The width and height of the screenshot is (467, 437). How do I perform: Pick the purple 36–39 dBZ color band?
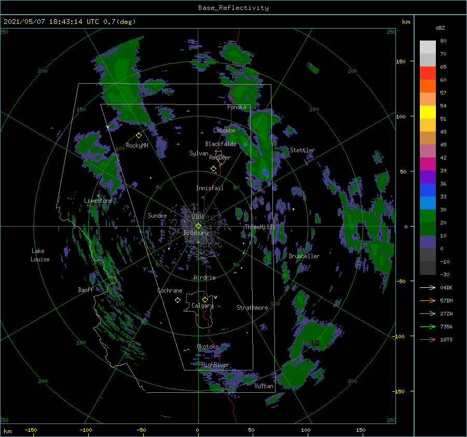[x=428, y=177]
